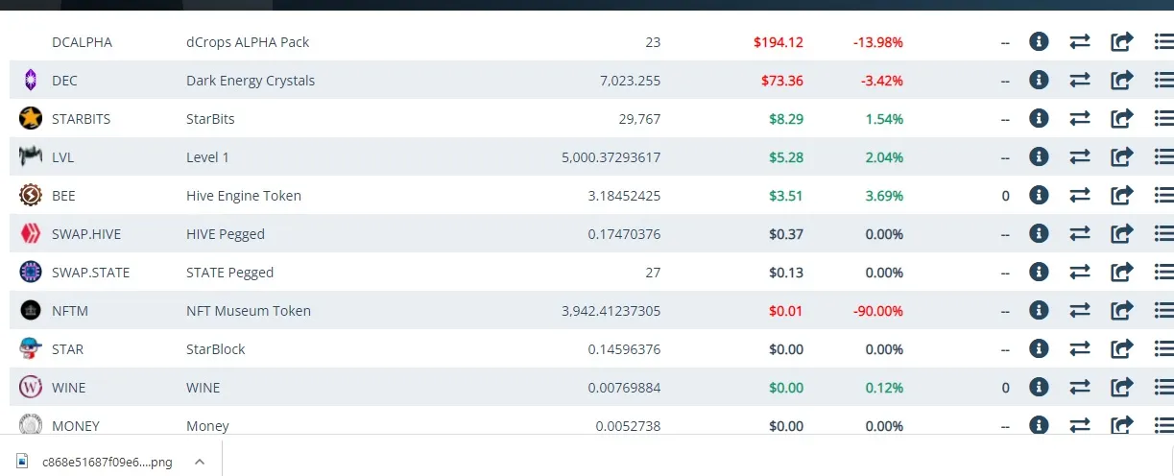This screenshot has height=476, width=1174.
Task: Click the 0.12% WINE change
Action: point(884,388)
